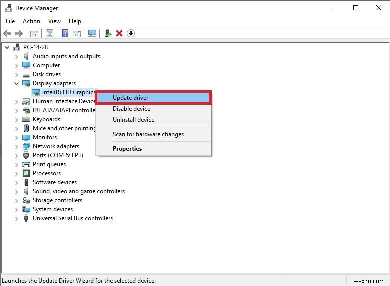Screen dimensions: 390x286
Task: Click the Storage controllers icon
Action: (x=26, y=200)
